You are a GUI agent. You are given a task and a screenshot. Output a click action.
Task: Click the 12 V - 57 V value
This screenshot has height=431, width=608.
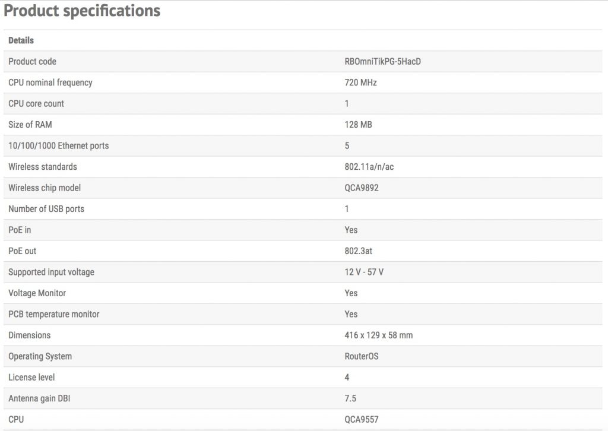click(x=364, y=272)
